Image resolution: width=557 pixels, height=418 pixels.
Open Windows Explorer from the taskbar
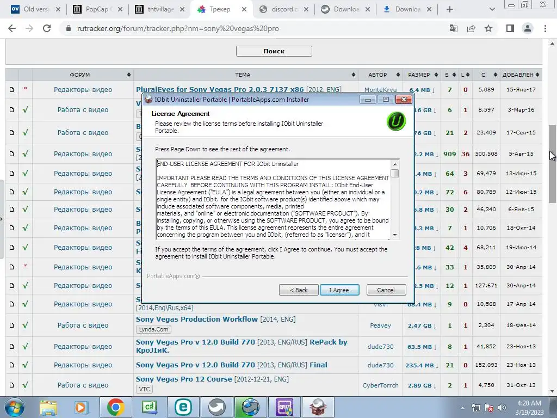pyautogui.click(x=48, y=407)
